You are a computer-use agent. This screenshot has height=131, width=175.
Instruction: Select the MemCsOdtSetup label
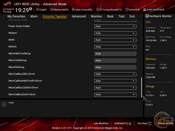17,60
